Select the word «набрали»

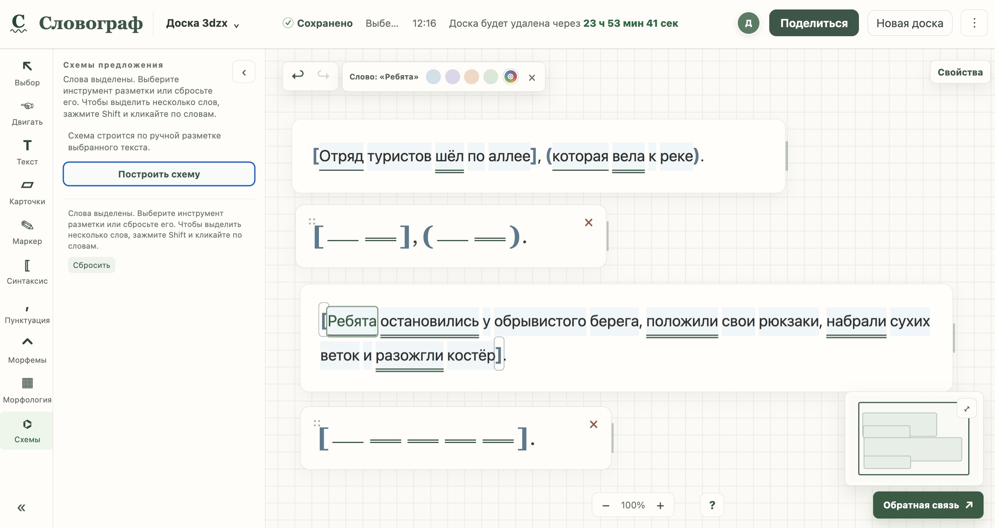point(856,321)
